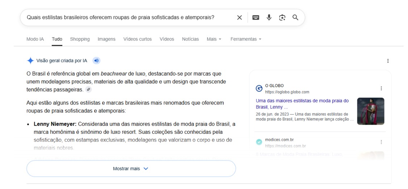Play the AI overview audio speaker icon
Image resolution: width=408 pixels, height=189 pixels.
[97, 61]
